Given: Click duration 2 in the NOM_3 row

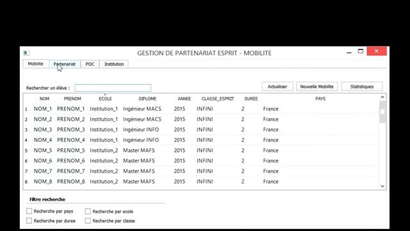Looking at the screenshot, I should (243, 130).
